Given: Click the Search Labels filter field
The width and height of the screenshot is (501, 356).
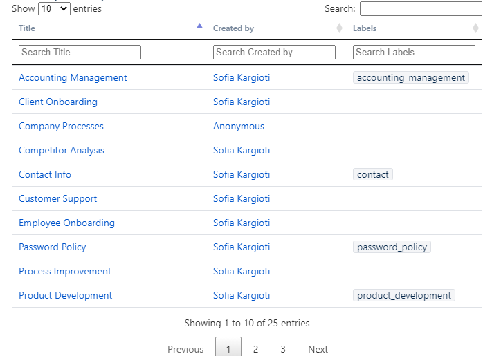Looking at the screenshot, I should tap(414, 52).
